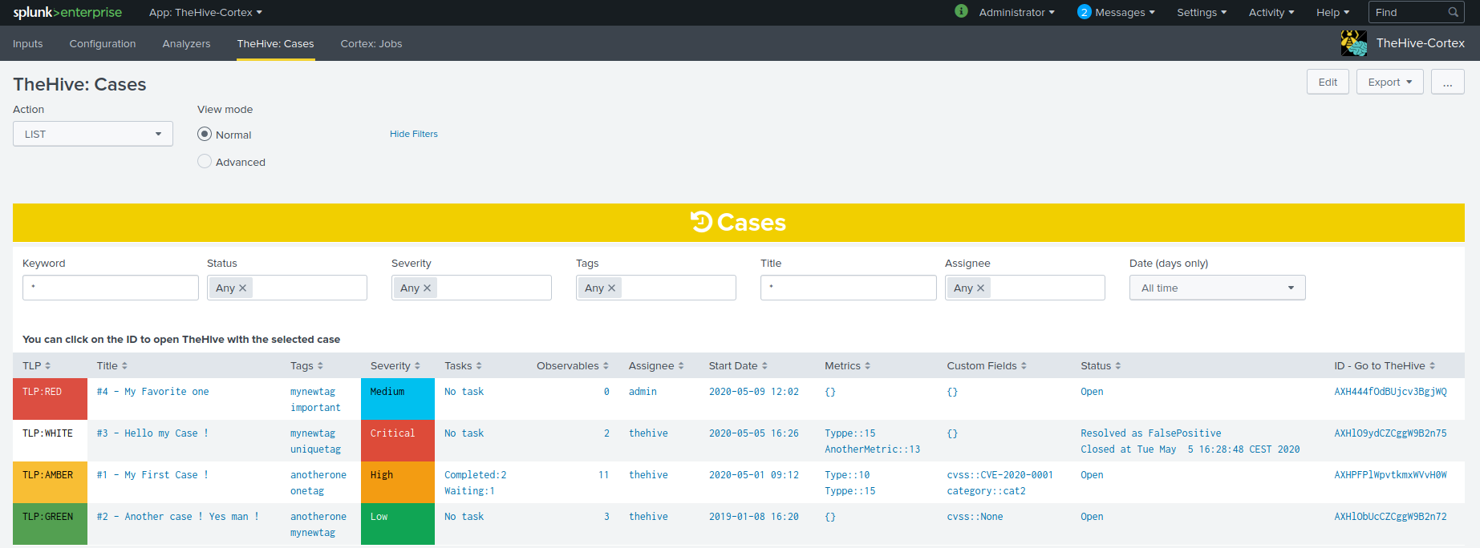Click the Status multiselect field
The height and width of the screenshot is (548, 1480).
coord(287,288)
